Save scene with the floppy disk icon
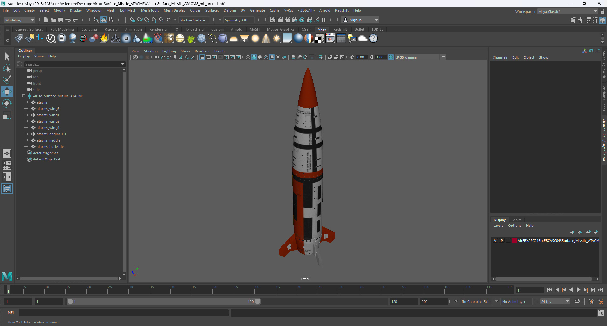 pos(61,20)
